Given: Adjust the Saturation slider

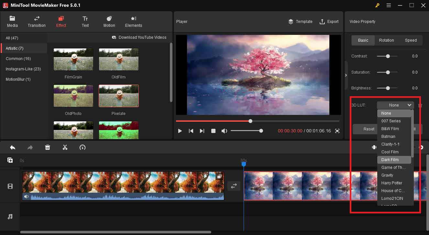Looking at the screenshot, I should 387,72.
